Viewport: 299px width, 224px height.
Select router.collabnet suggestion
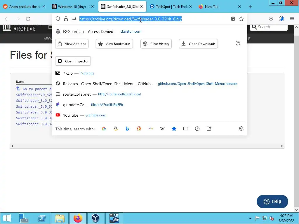[149, 94]
